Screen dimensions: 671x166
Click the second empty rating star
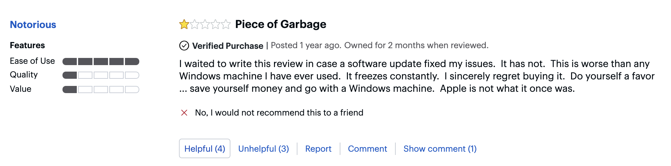coord(195,24)
